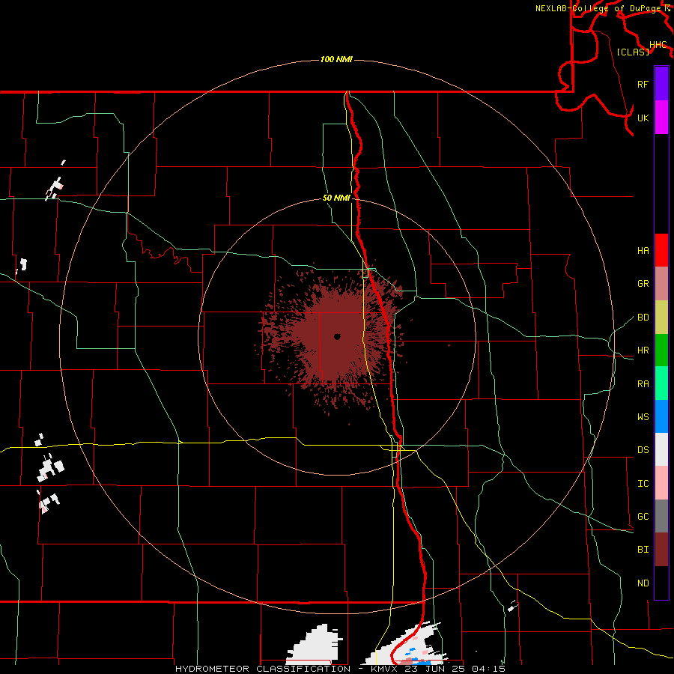Pick the DS white legend swatch
674x674 pixels.
point(661,449)
